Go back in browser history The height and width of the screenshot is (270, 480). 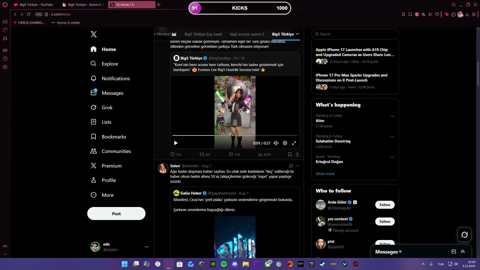[x=15, y=14]
